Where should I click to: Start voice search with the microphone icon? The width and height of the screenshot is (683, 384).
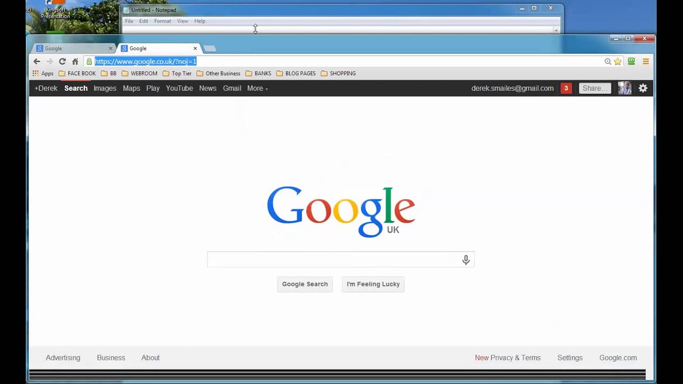466,260
